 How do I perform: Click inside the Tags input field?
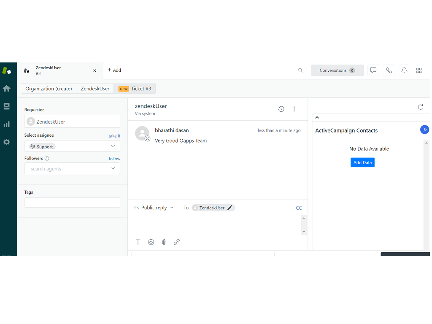[x=72, y=202]
